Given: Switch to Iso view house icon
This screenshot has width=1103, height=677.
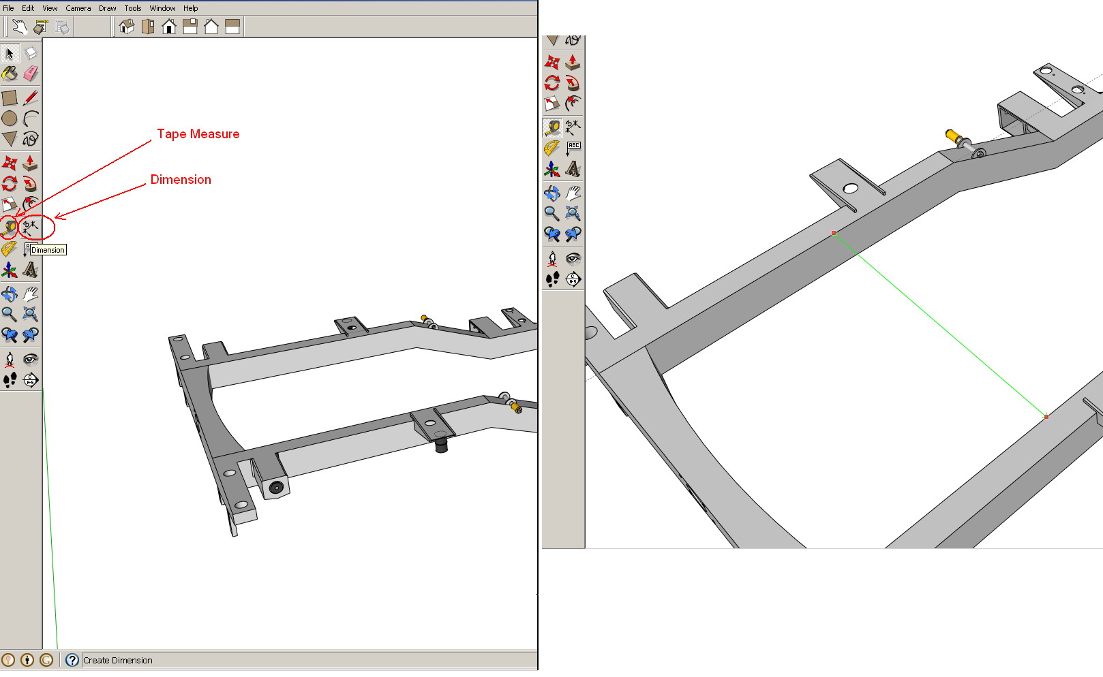Looking at the screenshot, I should pyautogui.click(x=126, y=27).
